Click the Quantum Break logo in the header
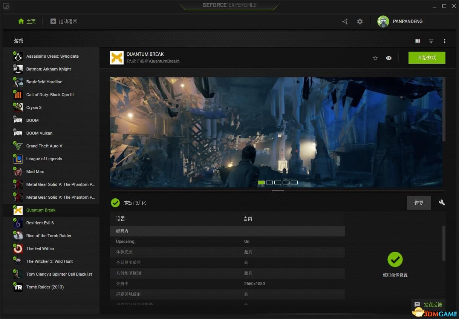 pyautogui.click(x=117, y=58)
